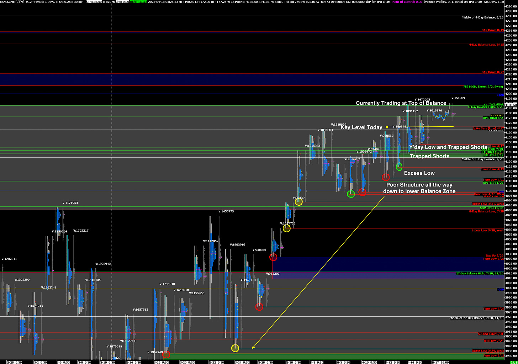518x364 pixels.
Task: Click the current price marker 4188.50 on axis
Action: pyautogui.click(x=511, y=105)
